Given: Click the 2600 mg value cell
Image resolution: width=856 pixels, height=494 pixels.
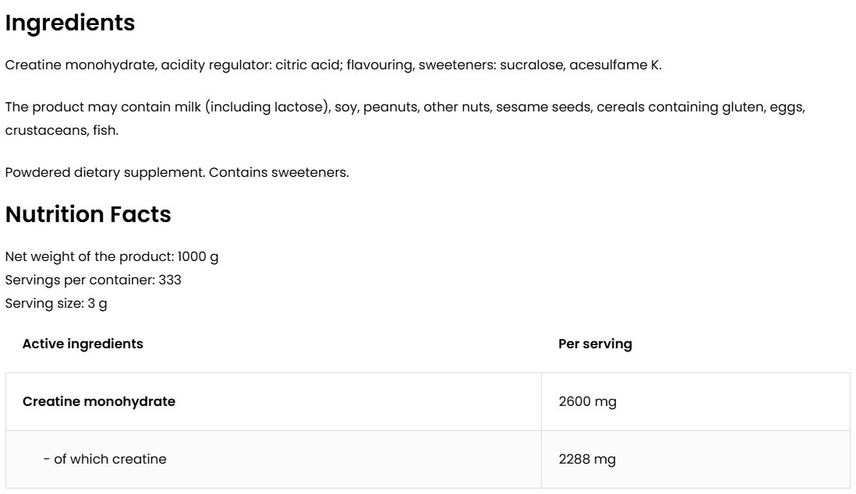Looking at the screenshot, I should pos(587,401).
